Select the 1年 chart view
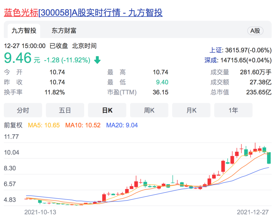Screen dimensions: 275x216 (233, 110)
